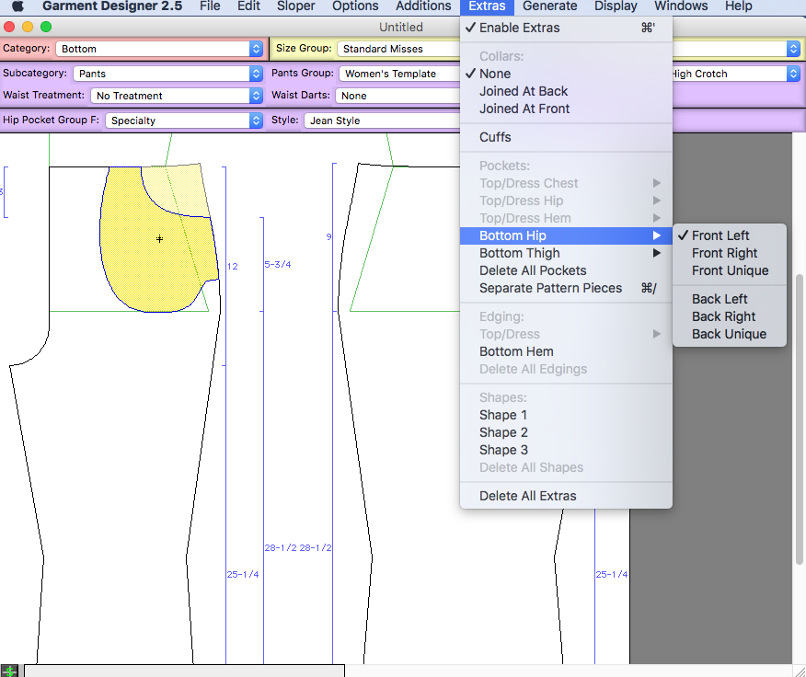806x677 pixels.
Task: Open the Generate menu
Action: [x=550, y=6]
